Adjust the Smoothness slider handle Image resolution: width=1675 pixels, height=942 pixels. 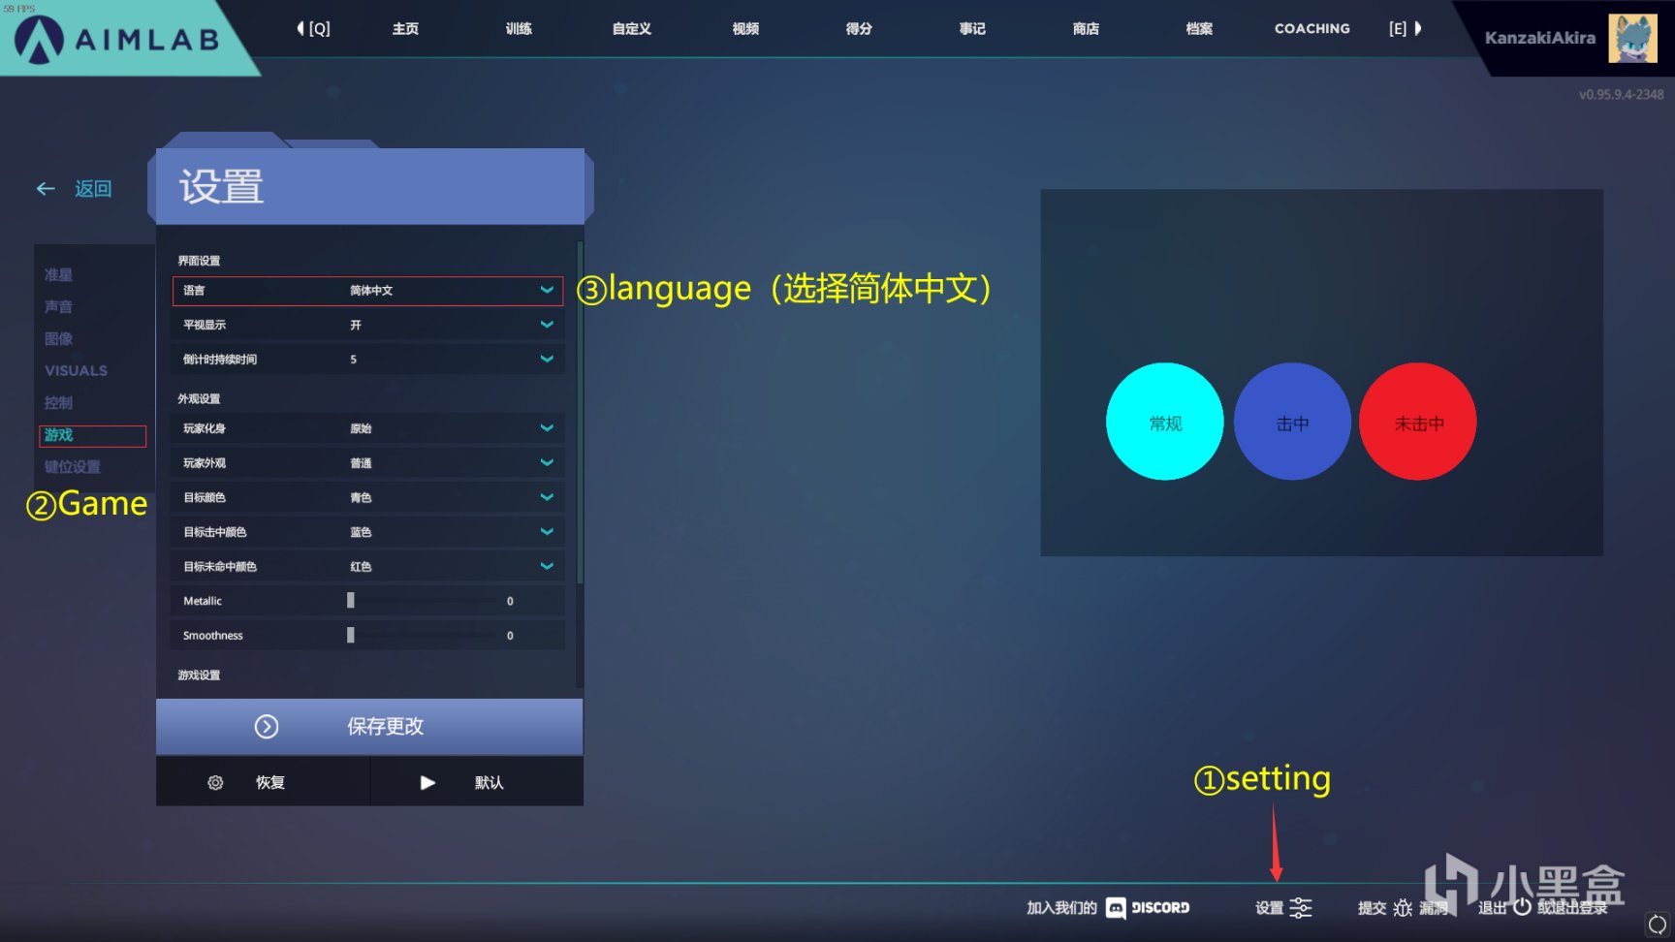pyautogui.click(x=351, y=636)
